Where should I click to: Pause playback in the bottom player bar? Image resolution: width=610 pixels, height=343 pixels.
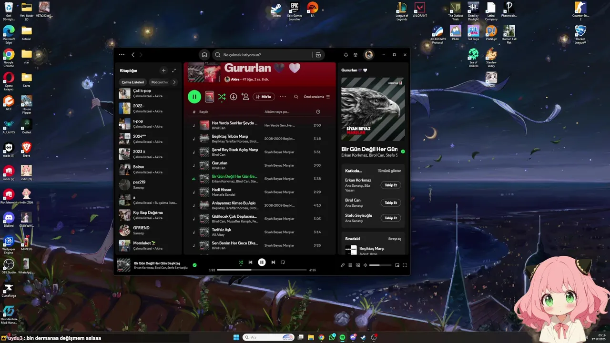(x=262, y=262)
